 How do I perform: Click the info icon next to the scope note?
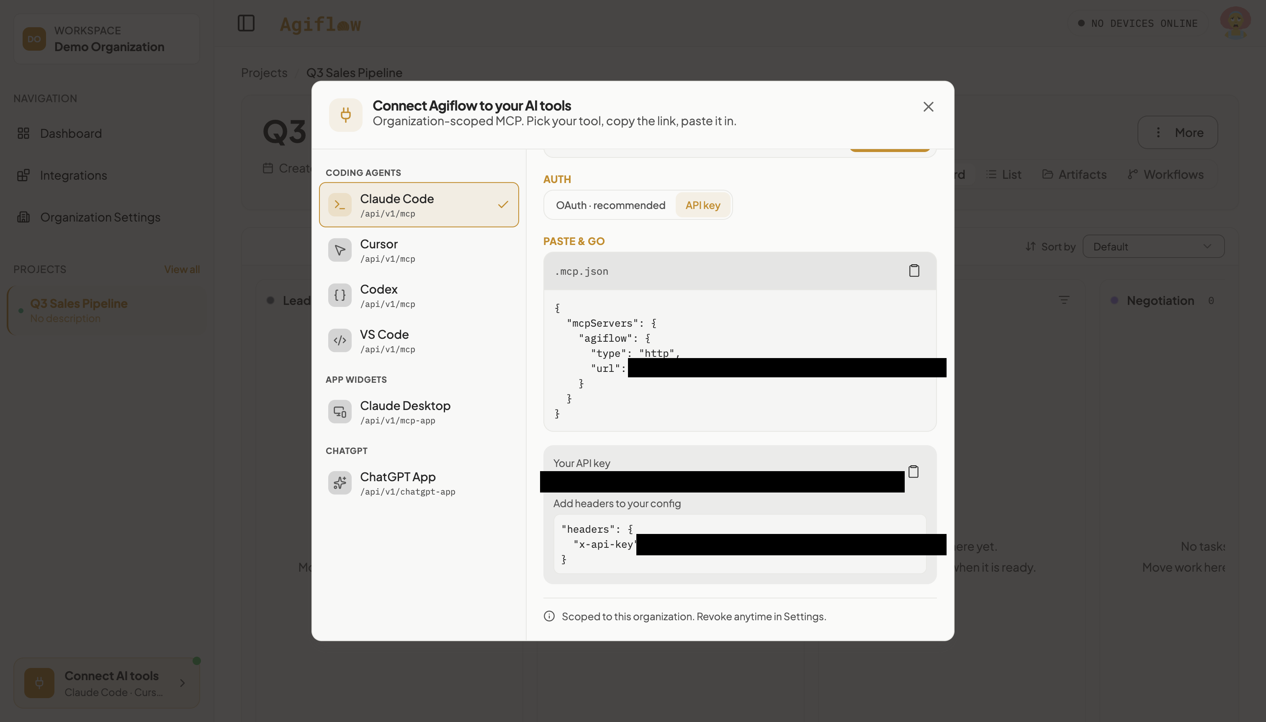(x=549, y=616)
